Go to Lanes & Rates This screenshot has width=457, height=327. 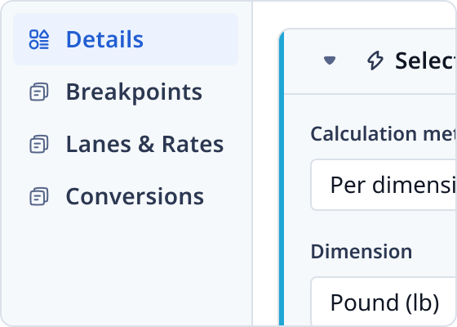[x=145, y=144]
